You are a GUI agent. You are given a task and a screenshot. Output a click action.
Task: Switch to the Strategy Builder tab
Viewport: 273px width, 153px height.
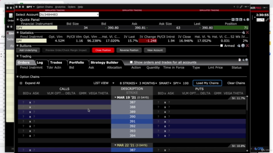(105, 62)
